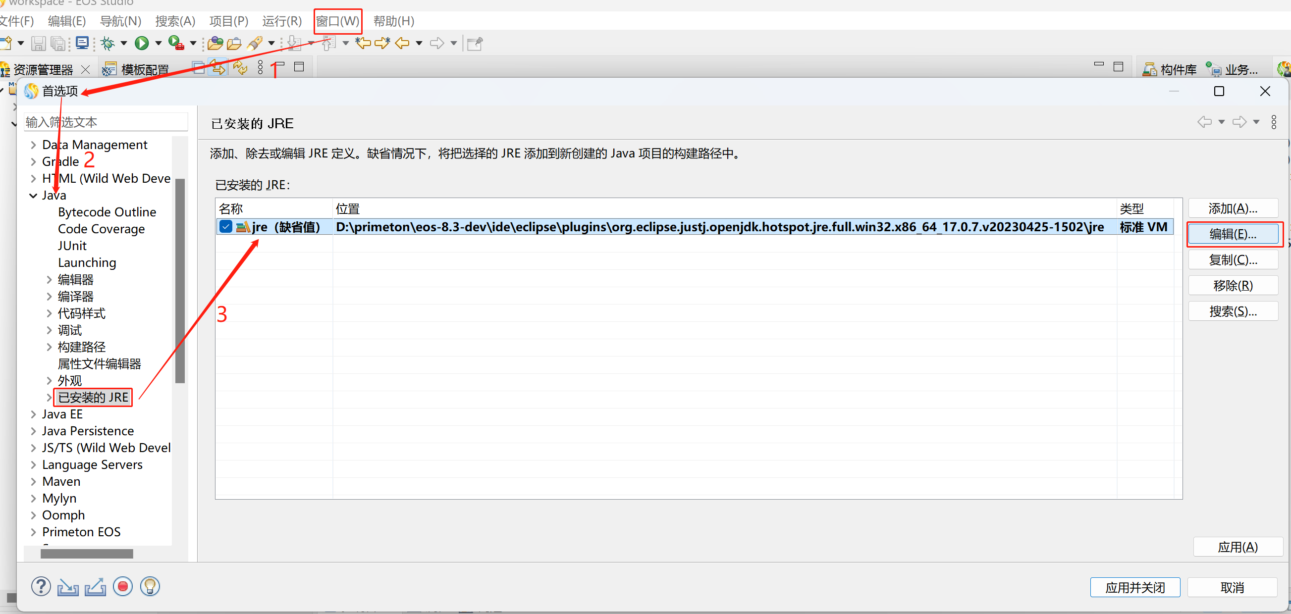Click the light bulb tips icon

click(x=150, y=586)
